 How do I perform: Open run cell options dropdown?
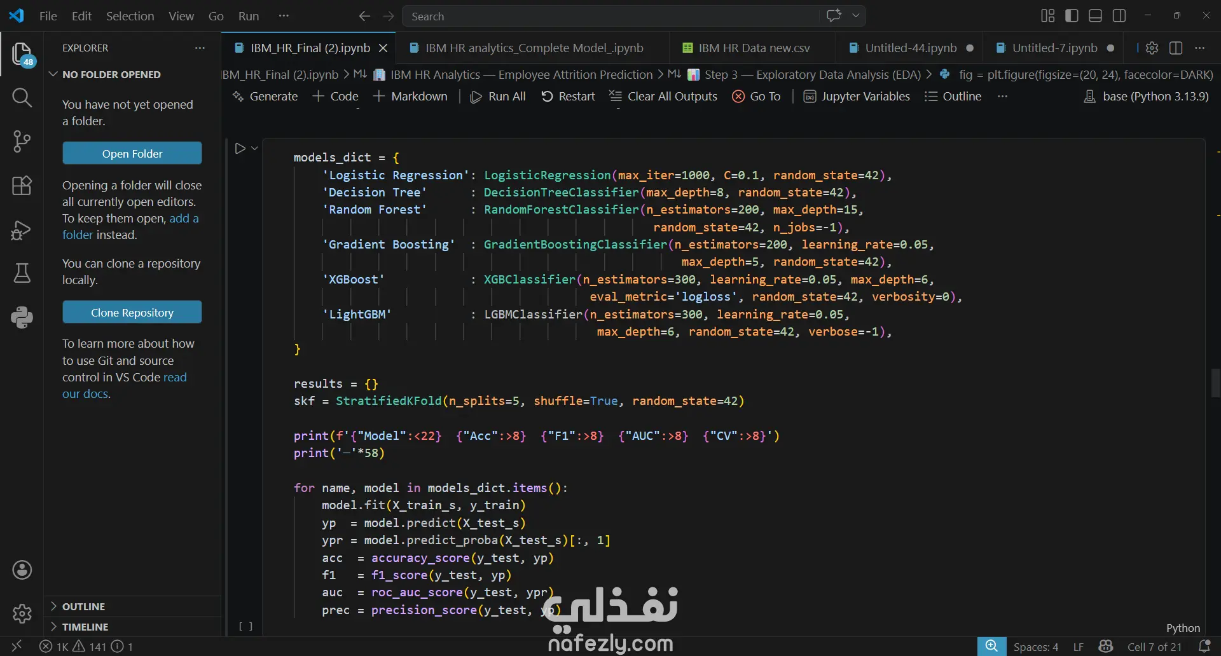coord(254,149)
